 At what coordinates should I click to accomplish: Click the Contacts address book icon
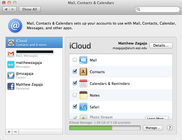tap(83, 72)
